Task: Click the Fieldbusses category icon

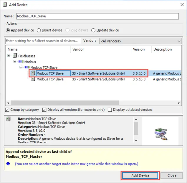Action: click(15, 56)
